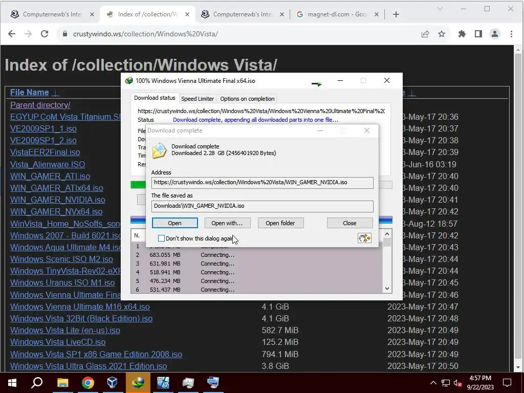Switch to Index of /collection Chrome tab
Viewport: 524px width, 393px height.
tap(147, 14)
